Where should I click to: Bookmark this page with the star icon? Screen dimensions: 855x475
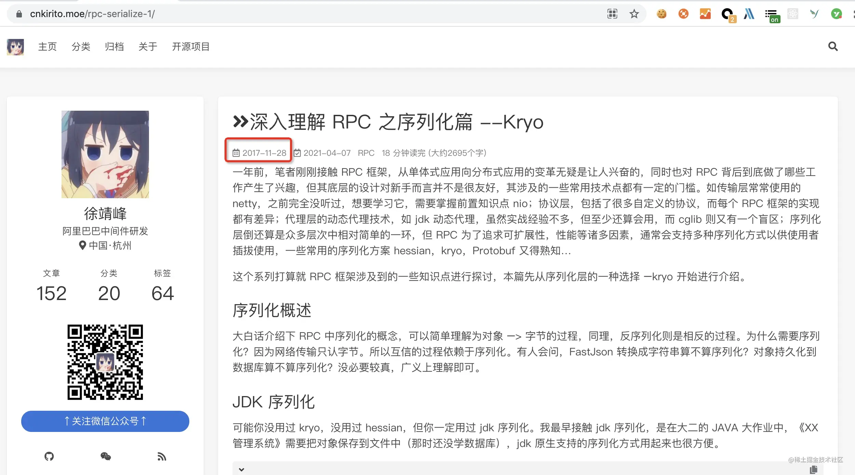click(634, 14)
